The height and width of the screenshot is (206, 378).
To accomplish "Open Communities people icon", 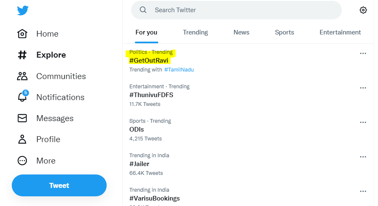I will 22,76.
